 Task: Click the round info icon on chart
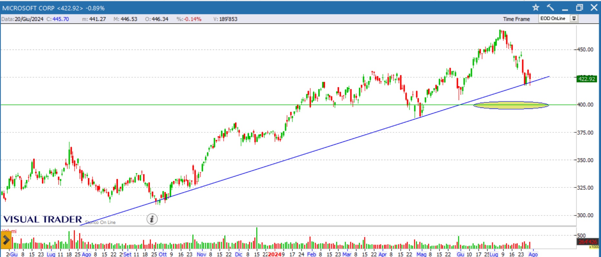click(x=152, y=219)
